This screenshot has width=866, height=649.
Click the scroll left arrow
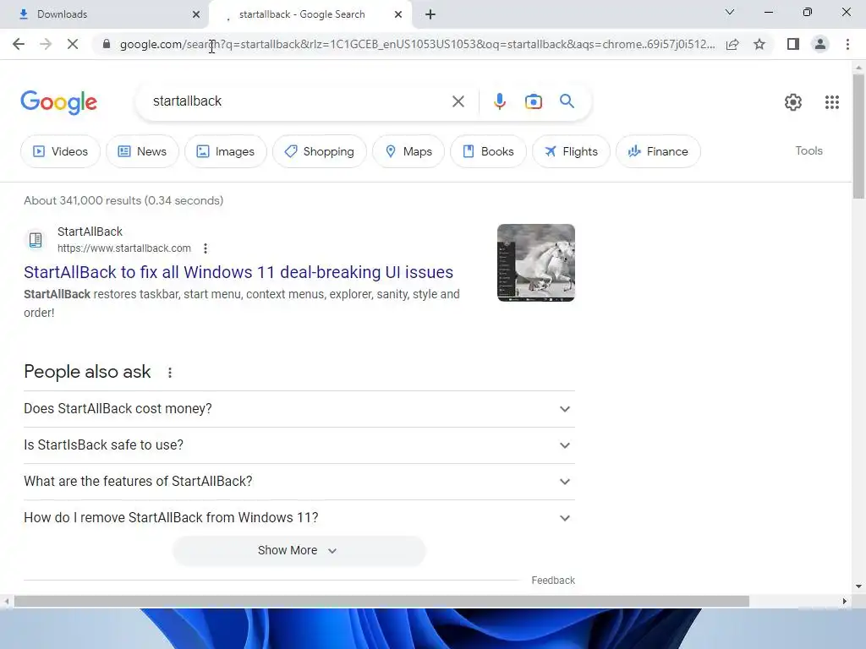coord(6,601)
